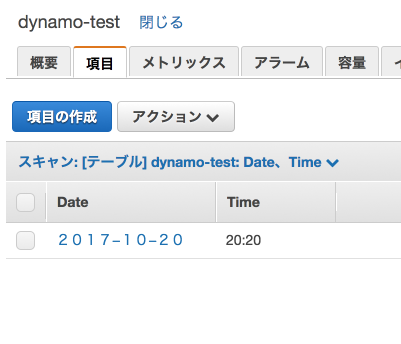The height and width of the screenshot is (344, 401).
Task: Open the メトリックス tab
Action: coord(184,61)
